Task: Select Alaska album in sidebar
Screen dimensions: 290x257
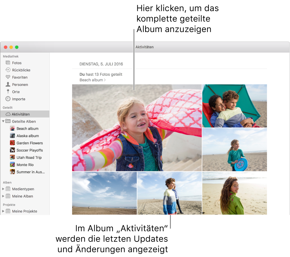Action: (x=28, y=136)
